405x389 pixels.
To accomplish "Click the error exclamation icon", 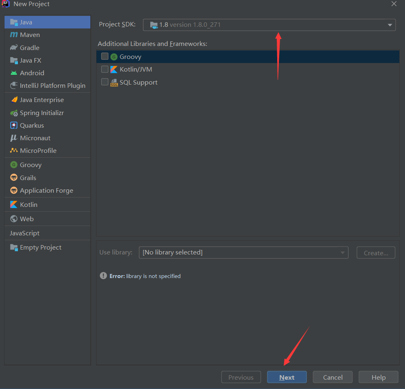I will pos(103,276).
